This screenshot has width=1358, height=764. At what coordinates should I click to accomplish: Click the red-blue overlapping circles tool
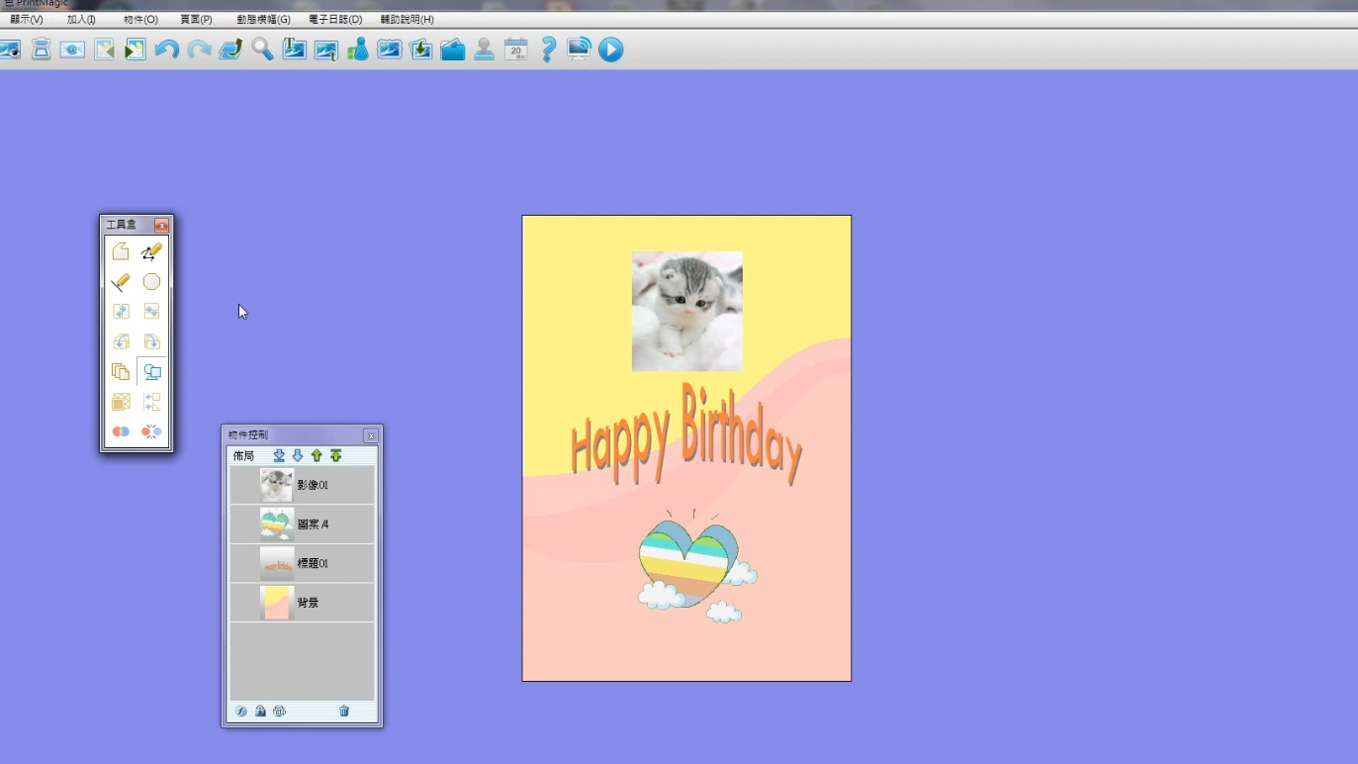(121, 431)
